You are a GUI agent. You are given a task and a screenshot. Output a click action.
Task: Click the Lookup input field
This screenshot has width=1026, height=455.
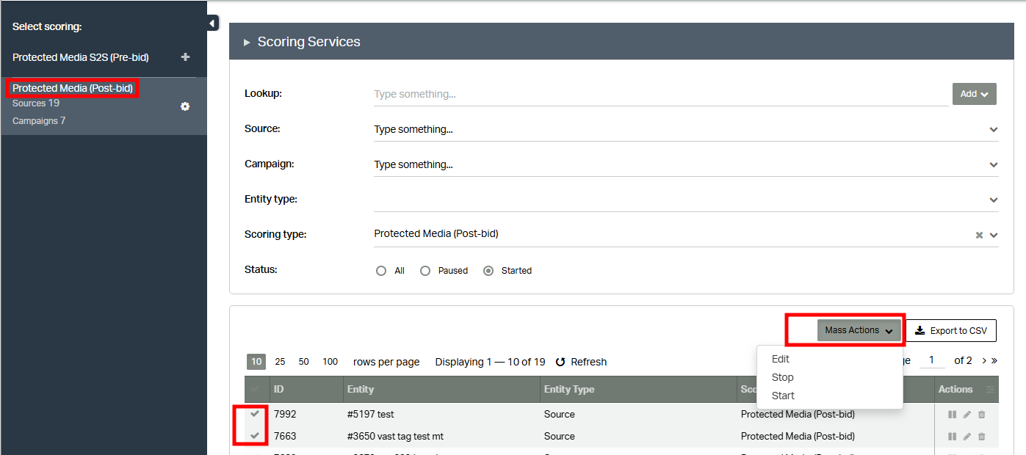(661, 94)
